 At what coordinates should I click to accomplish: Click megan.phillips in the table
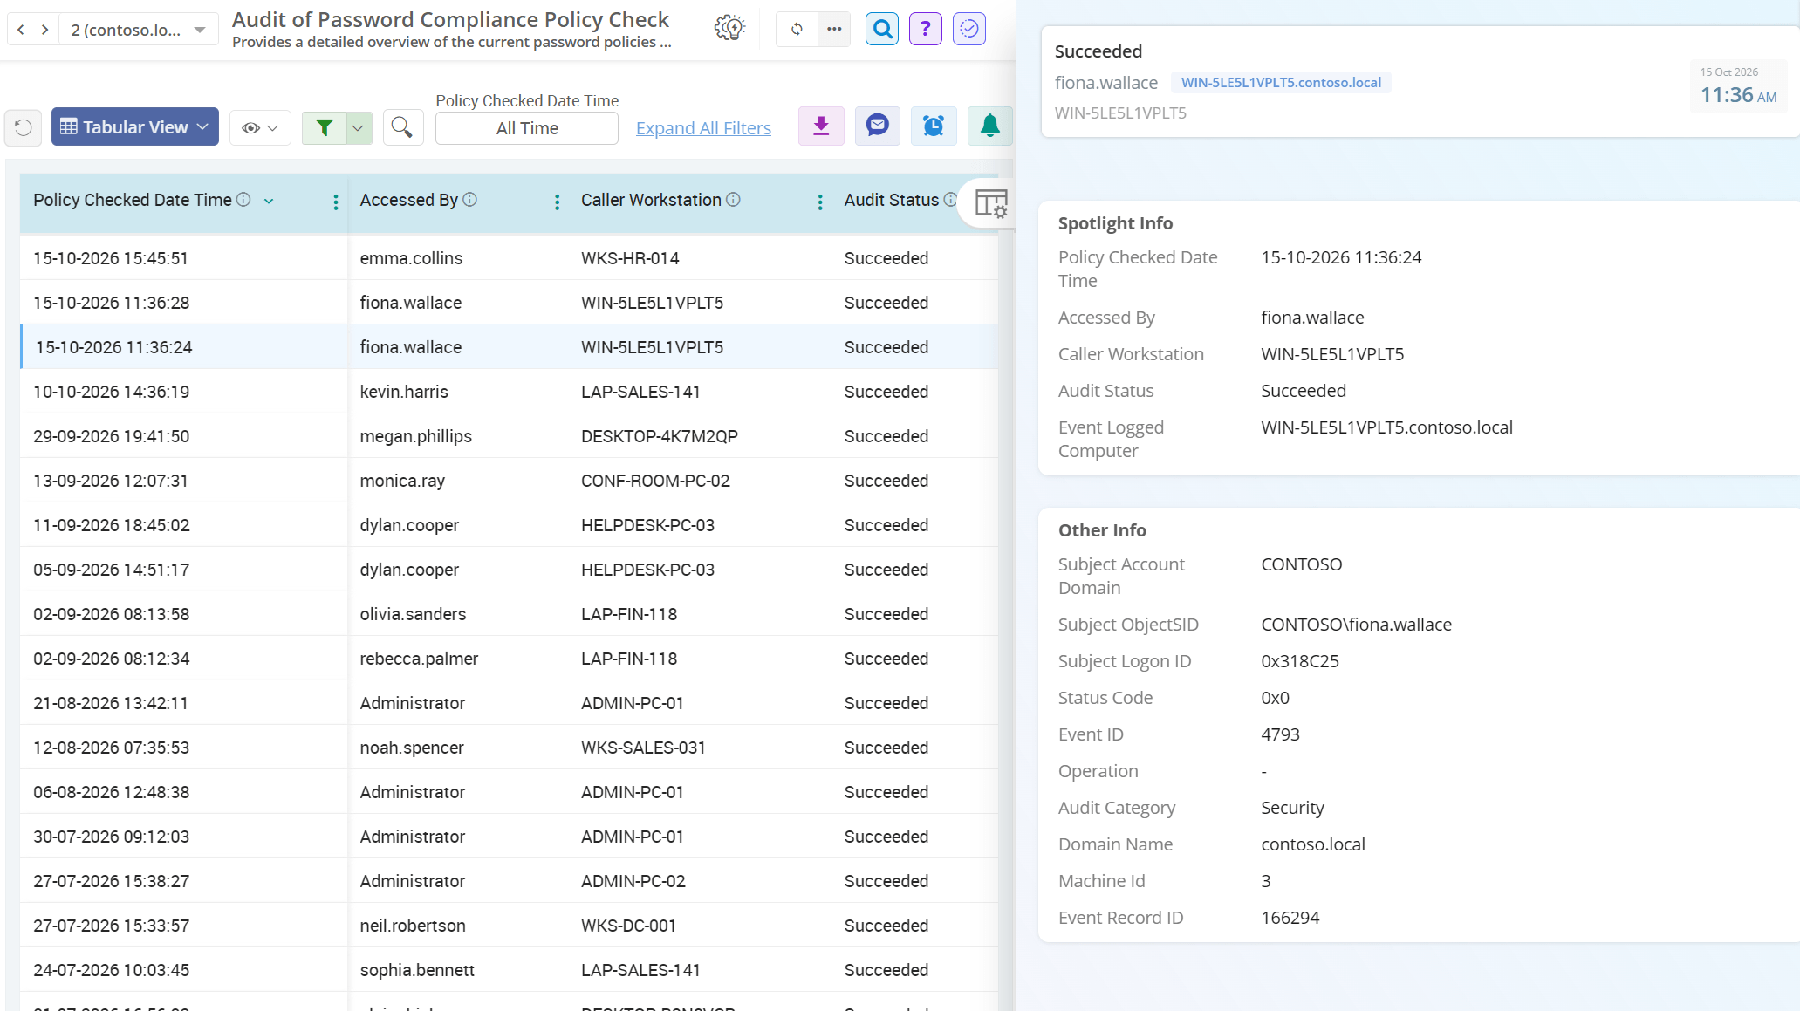tap(415, 436)
